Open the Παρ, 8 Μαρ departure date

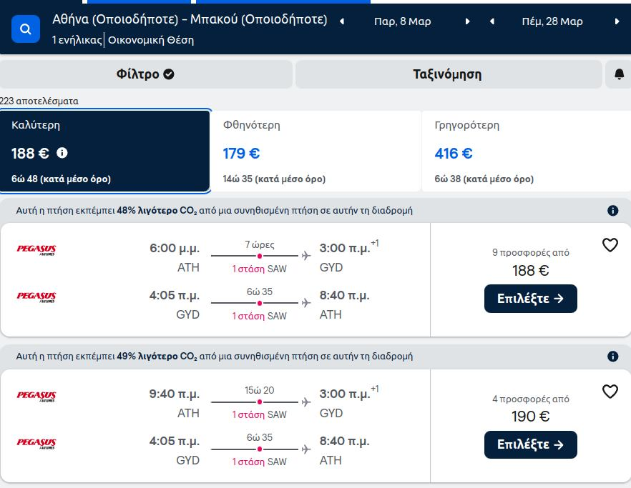pos(402,21)
